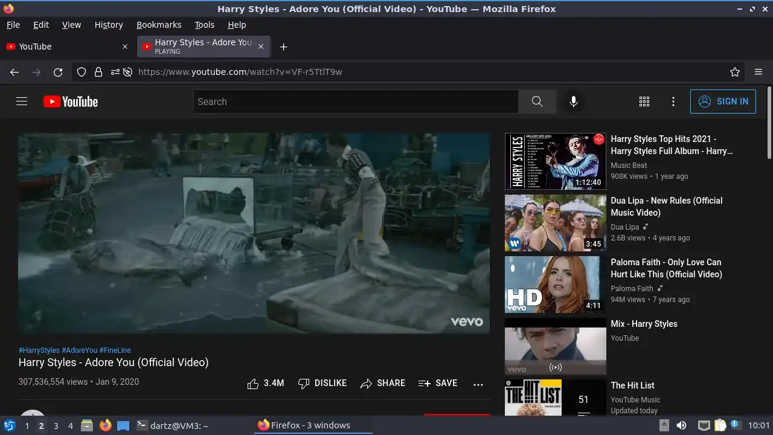The width and height of the screenshot is (773, 435).
Task: Switch to workspace 4
Action: click(70, 425)
